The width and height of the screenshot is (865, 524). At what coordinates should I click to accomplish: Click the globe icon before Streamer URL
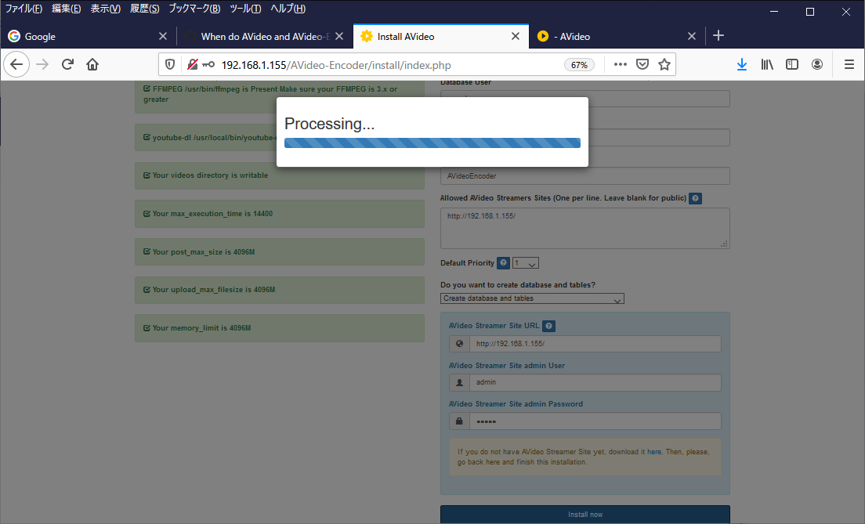point(459,344)
